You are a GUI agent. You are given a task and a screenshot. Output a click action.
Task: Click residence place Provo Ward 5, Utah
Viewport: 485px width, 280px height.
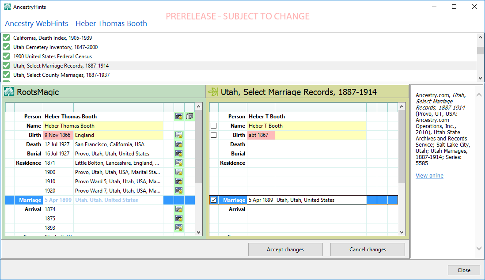[117, 182]
